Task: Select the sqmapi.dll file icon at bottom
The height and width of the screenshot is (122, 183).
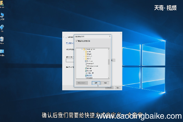Action: point(86,78)
